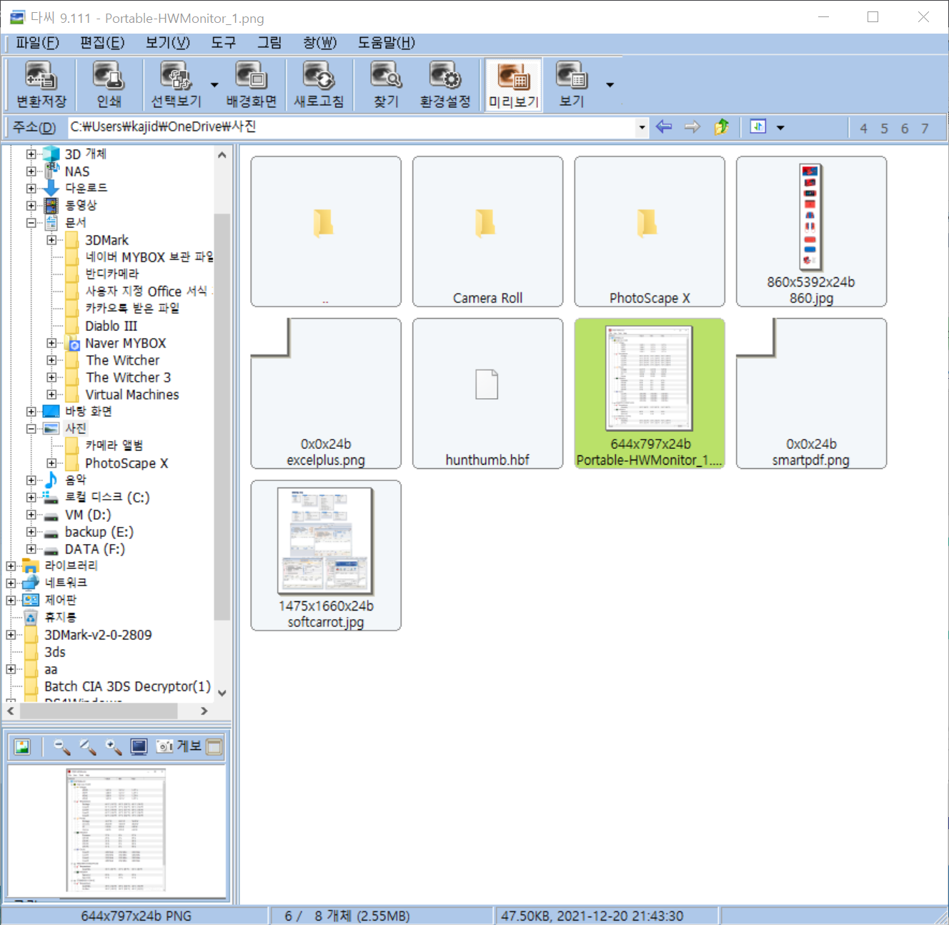Click the number 7 button in address bar
This screenshot has height=925, width=949.
click(925, 129)
